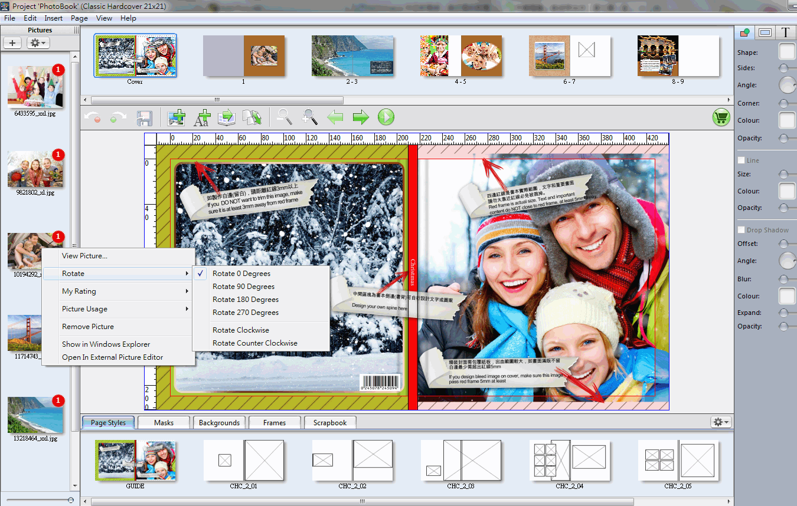Click the Pictures panel collapse grip

click(77, 30)
